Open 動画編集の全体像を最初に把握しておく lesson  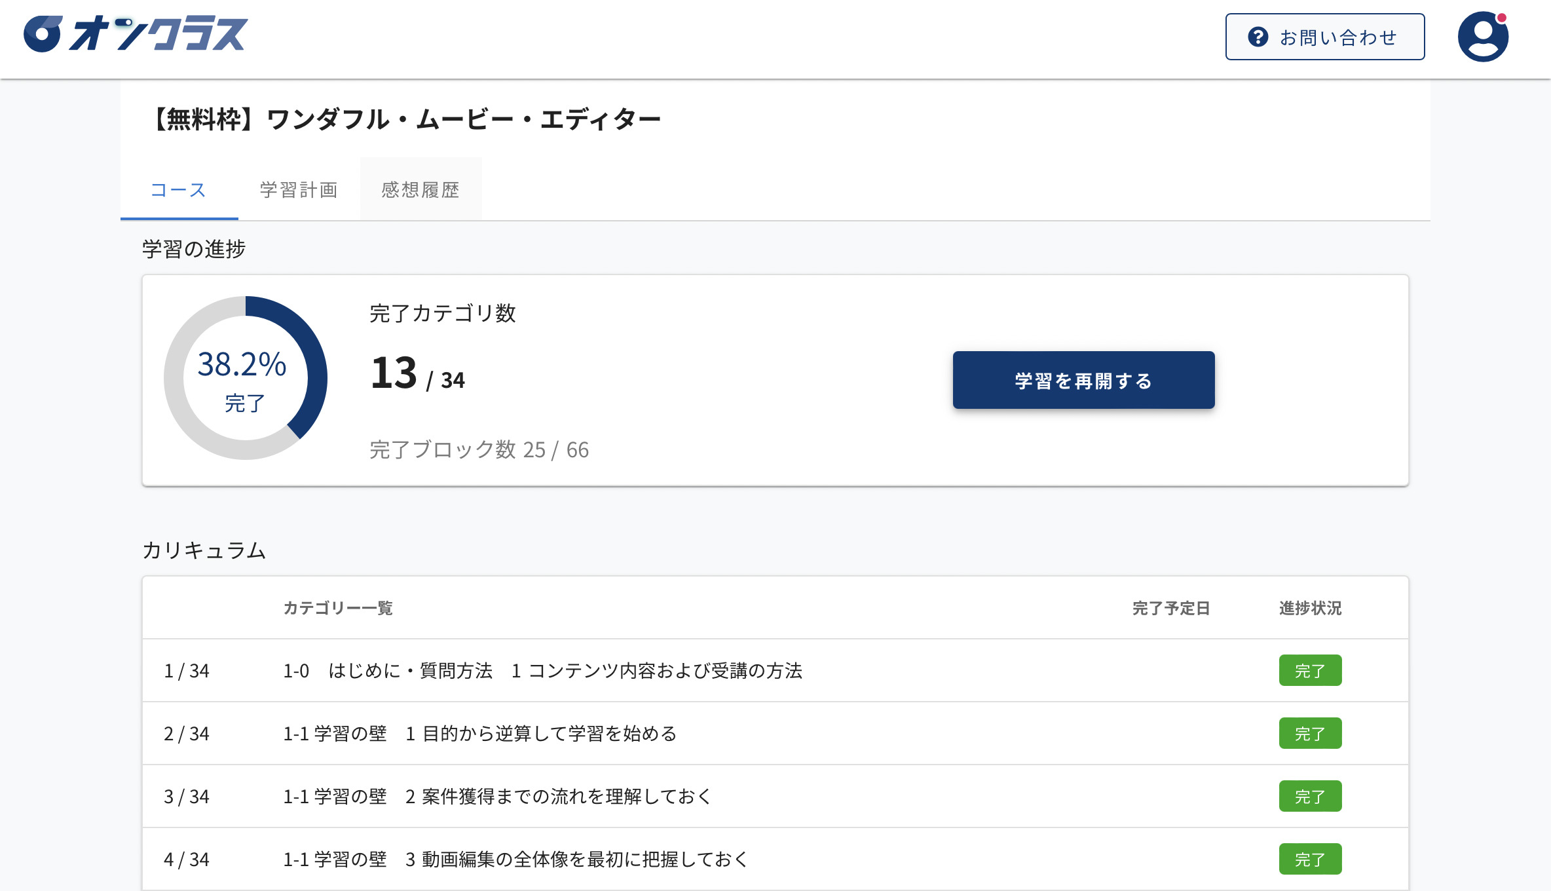pyautogui.click(x=775, y=859)
